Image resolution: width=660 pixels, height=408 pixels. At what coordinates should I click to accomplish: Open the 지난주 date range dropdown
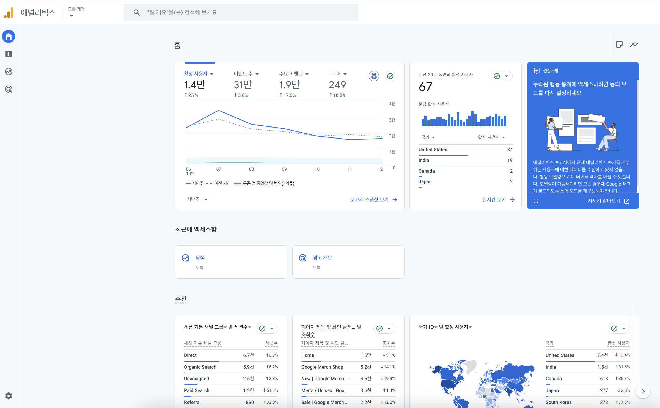click(x=197, y=199)
